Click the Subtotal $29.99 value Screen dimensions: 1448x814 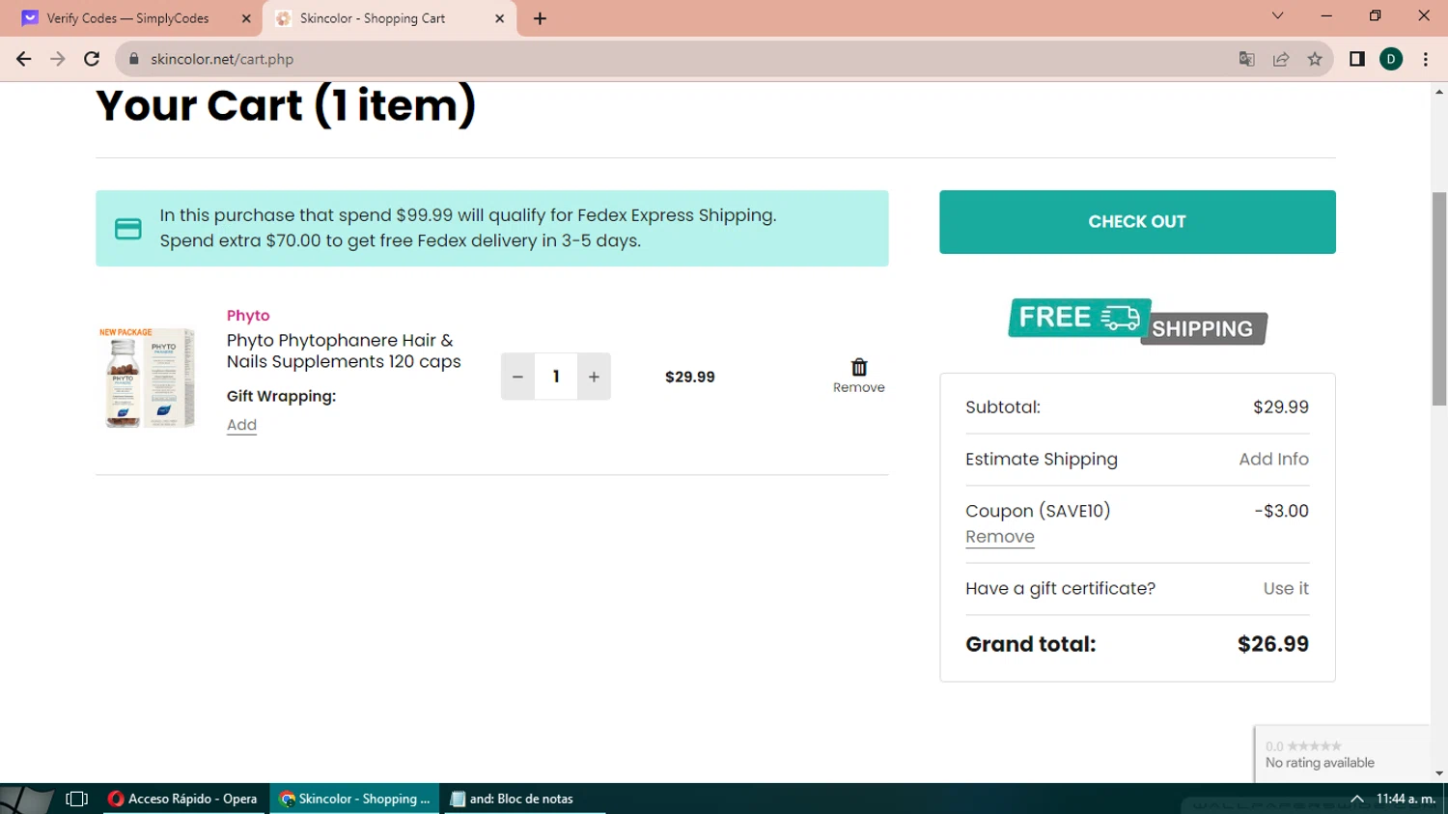(1281, 407)
